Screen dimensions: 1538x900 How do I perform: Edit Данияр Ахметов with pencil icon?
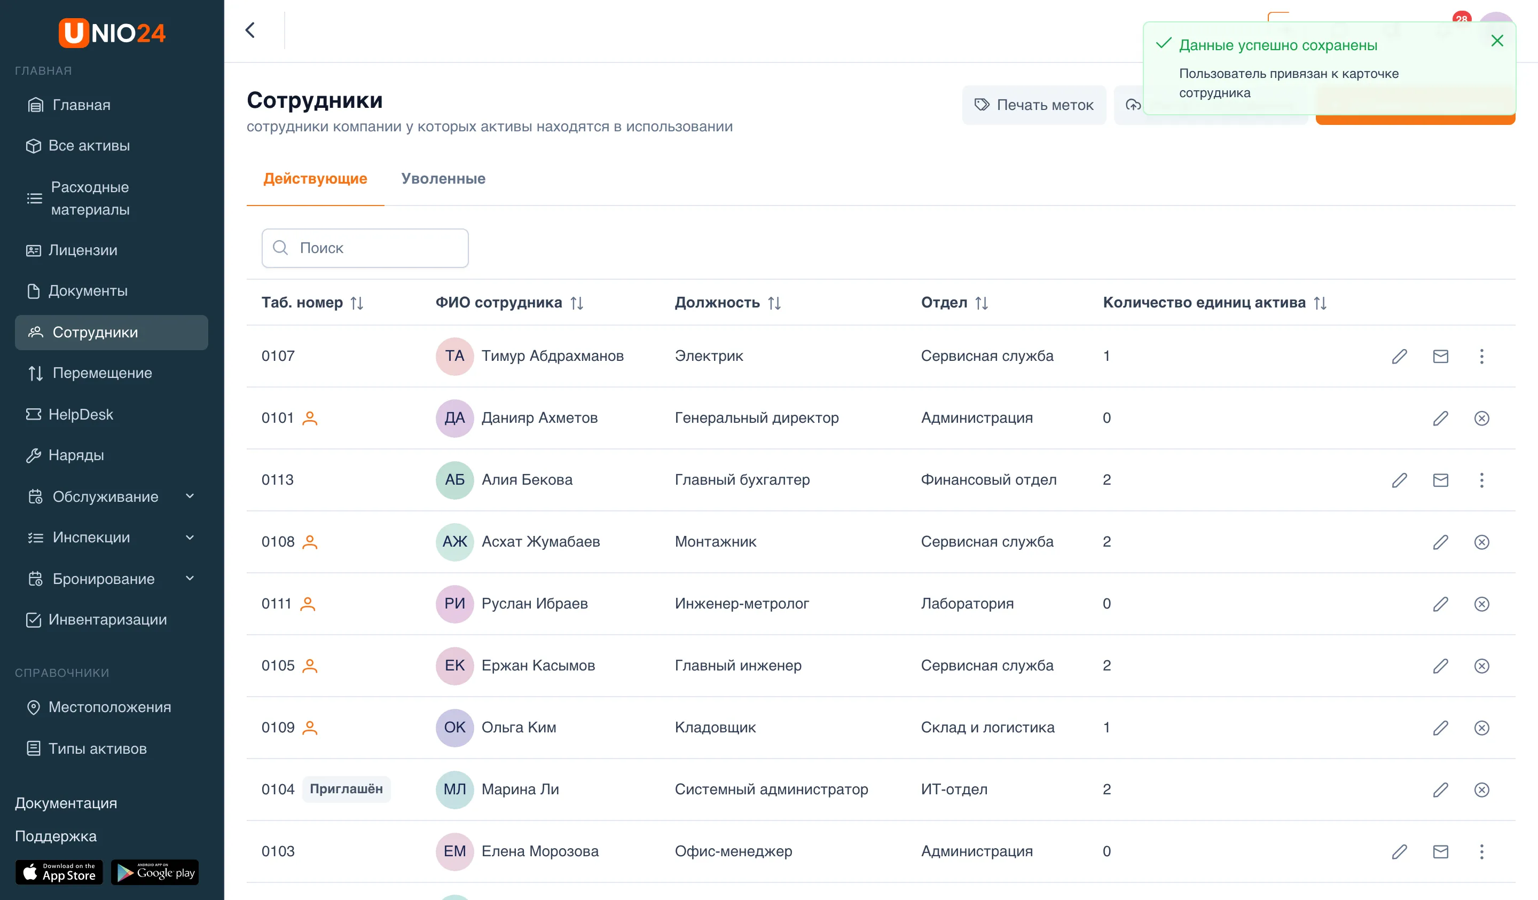1440,419
